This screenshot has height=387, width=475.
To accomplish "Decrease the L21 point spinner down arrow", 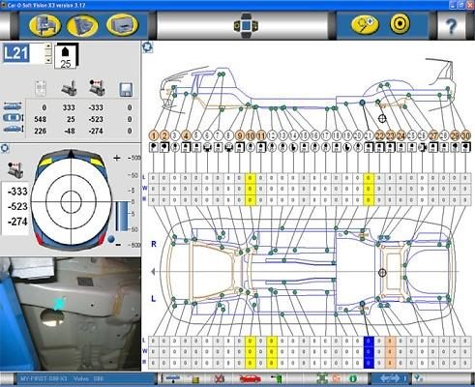I will (48, 60).
